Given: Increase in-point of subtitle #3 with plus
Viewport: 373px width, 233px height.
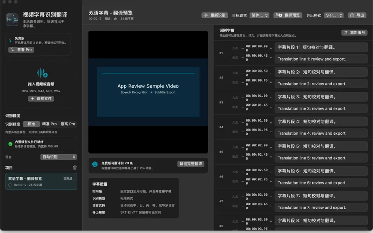Looking at the screenshot, I should pos(271,98).
